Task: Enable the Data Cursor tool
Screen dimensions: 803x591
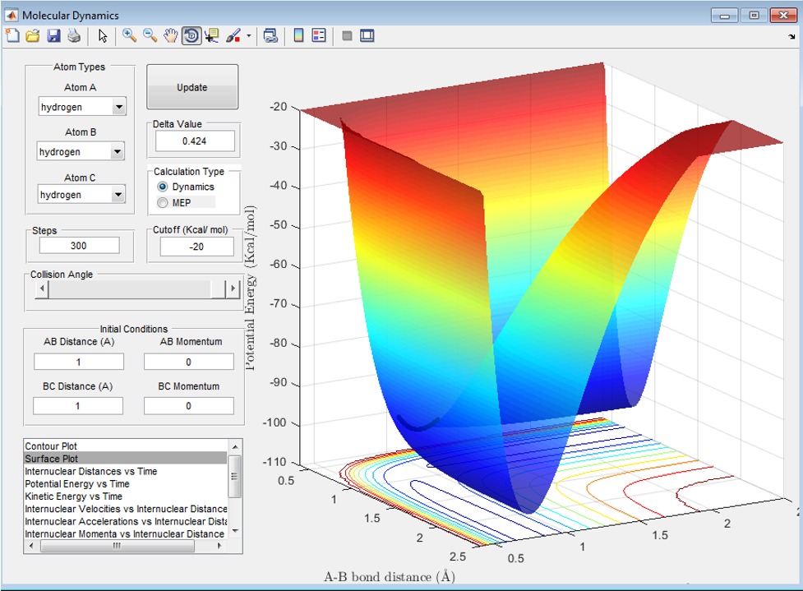Action: pyautogui.click(x=211, y=35)
